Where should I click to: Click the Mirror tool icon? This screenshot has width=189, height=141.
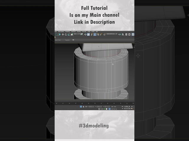pyautogui.click(x=120, y=34)
